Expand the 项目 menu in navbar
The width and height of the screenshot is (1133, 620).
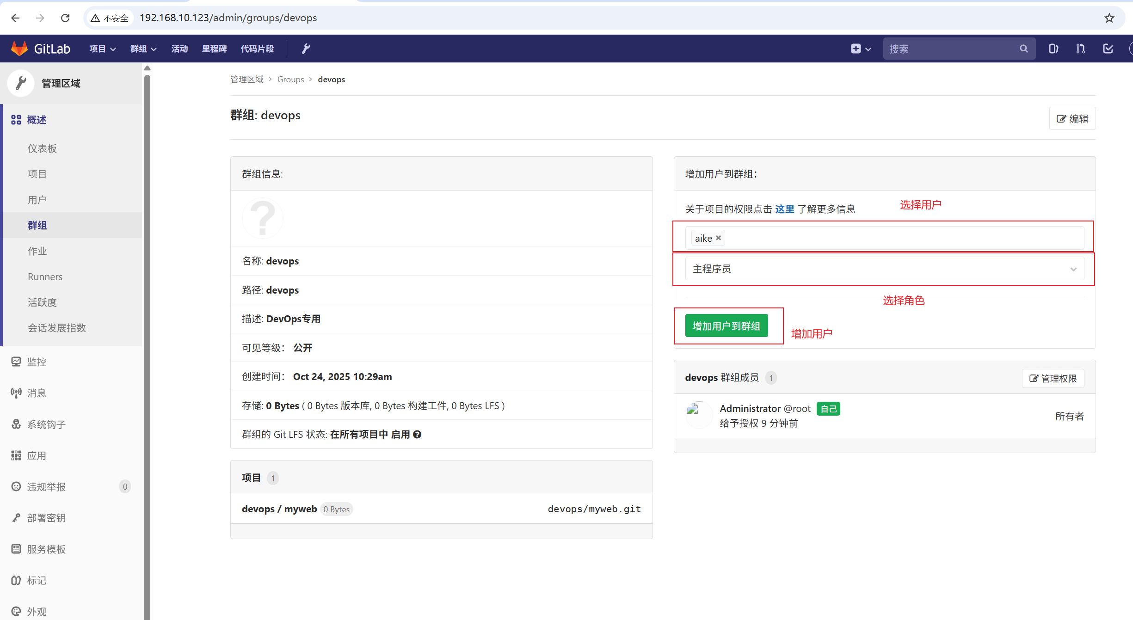(x=102, y=49)
